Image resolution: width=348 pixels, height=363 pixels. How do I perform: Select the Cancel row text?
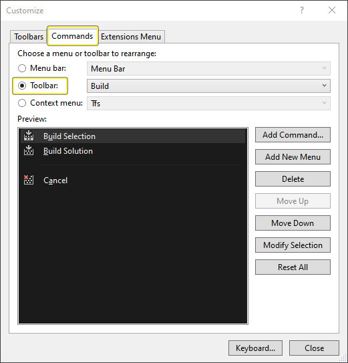tap(55, 180)
